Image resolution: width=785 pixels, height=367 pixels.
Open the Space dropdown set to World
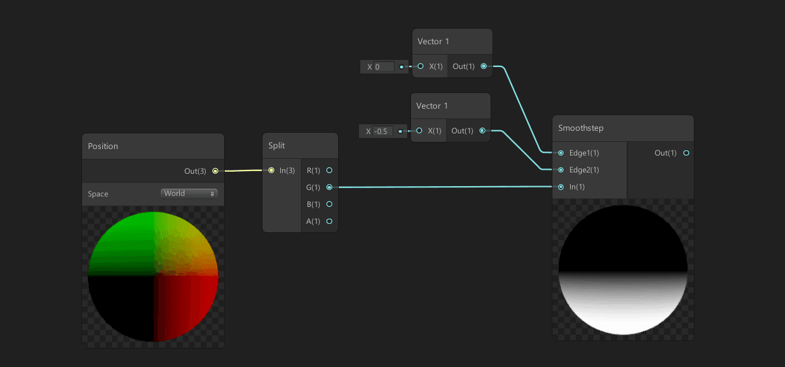[189, 193]
